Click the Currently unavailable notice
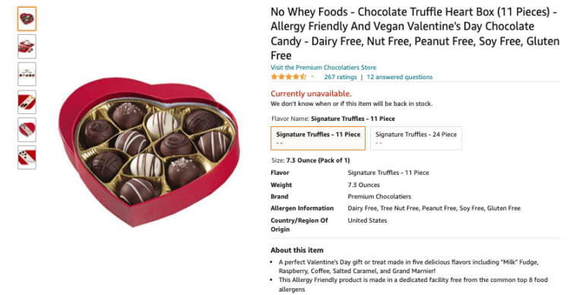 click(311, 94)
